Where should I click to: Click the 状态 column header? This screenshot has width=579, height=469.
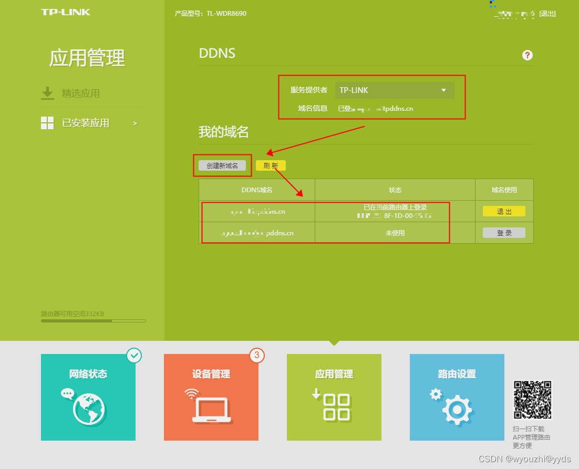pyautogui.click(x=395, y=190)
